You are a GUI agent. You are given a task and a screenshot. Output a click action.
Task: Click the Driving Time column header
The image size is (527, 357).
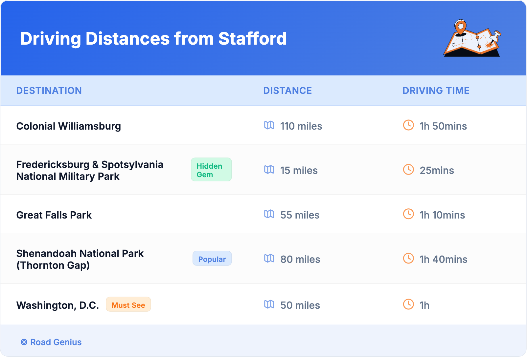[436, 91]
